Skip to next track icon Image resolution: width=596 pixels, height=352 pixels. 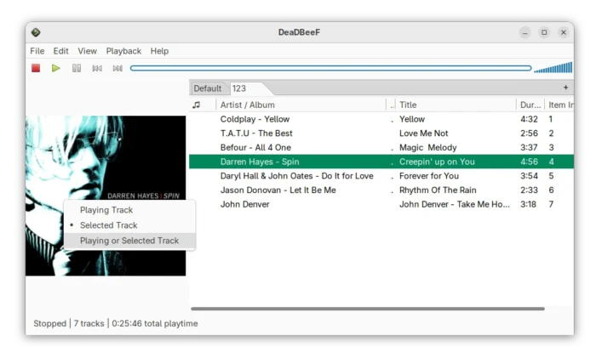[117, 68]
